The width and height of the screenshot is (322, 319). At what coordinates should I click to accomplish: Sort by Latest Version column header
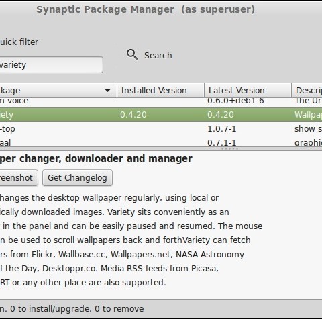tap(248, 91)
